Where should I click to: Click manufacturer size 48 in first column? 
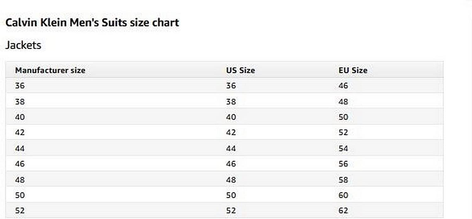coord(20,180)
